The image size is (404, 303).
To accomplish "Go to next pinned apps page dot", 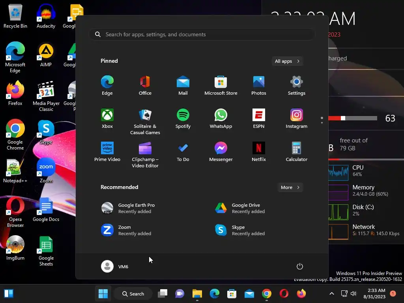I will [322, 122].
